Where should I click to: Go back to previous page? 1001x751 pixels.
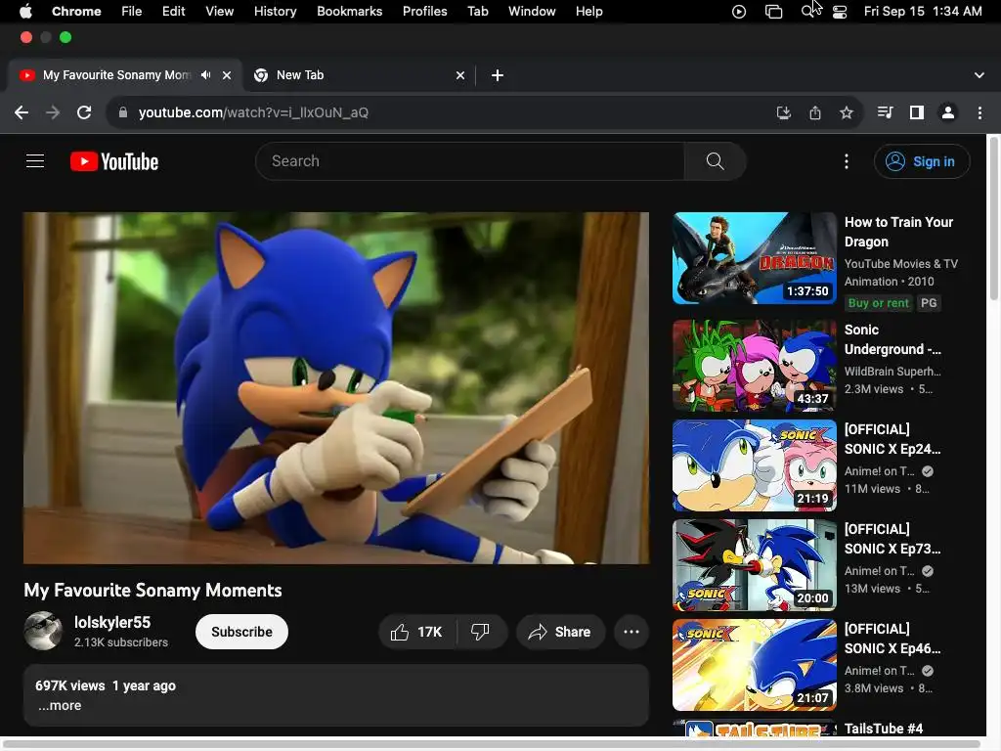[x=22, y=113]
